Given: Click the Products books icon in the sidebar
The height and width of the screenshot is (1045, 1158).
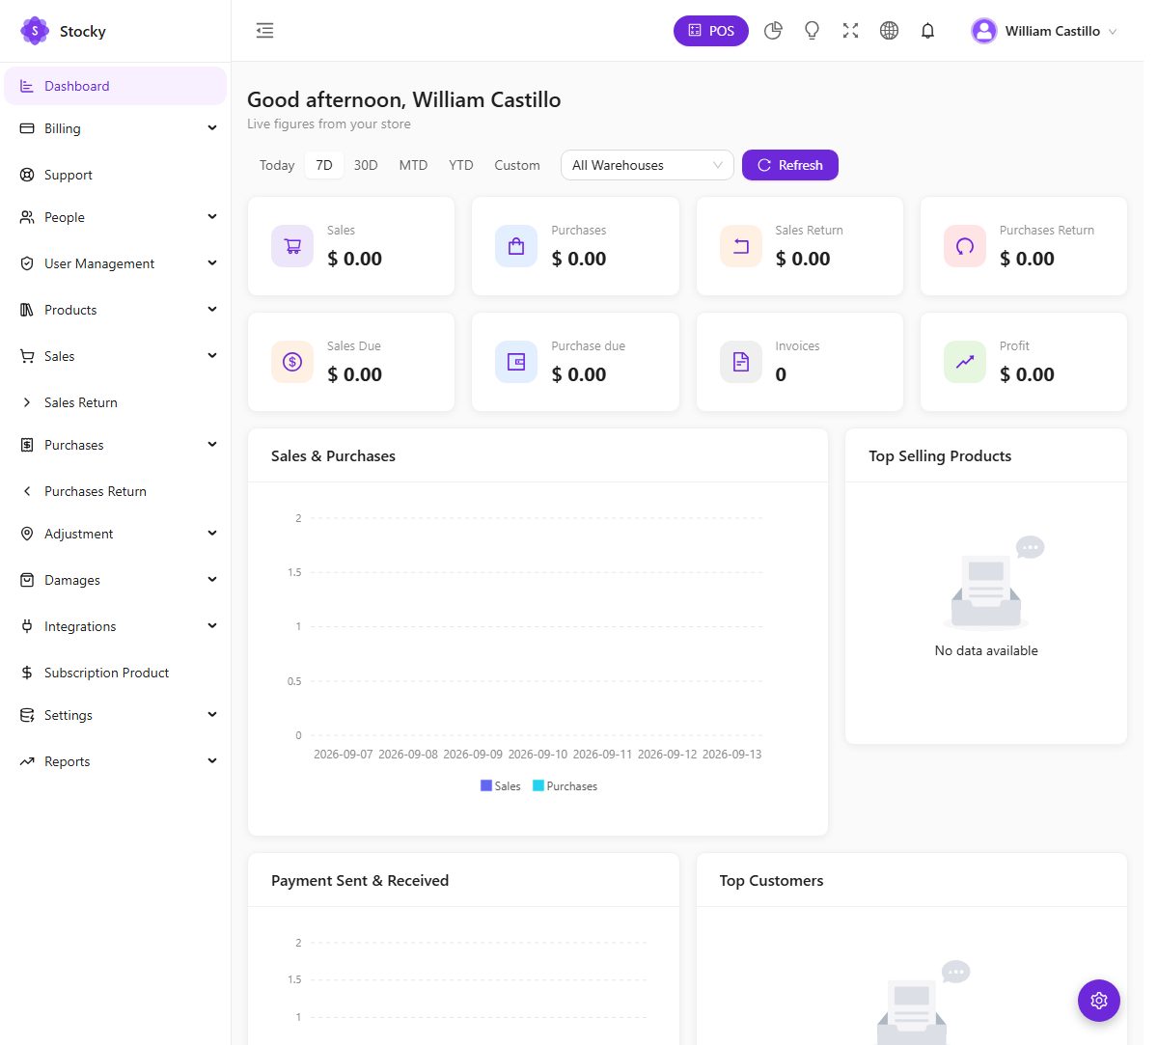Looking at the screenshot, I should [27, 310].
